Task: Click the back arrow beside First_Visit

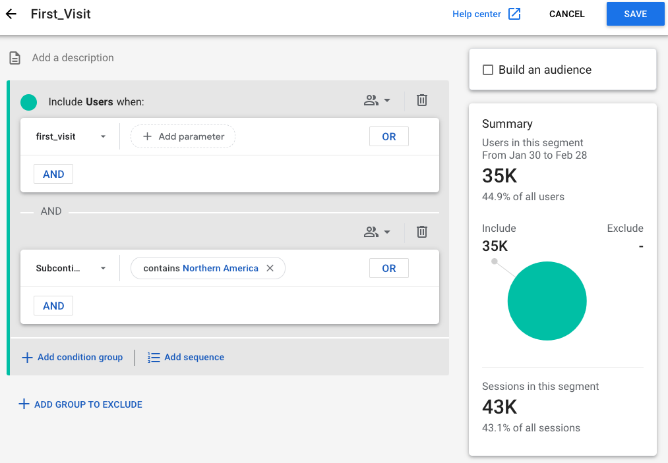Action: [11, 14]
